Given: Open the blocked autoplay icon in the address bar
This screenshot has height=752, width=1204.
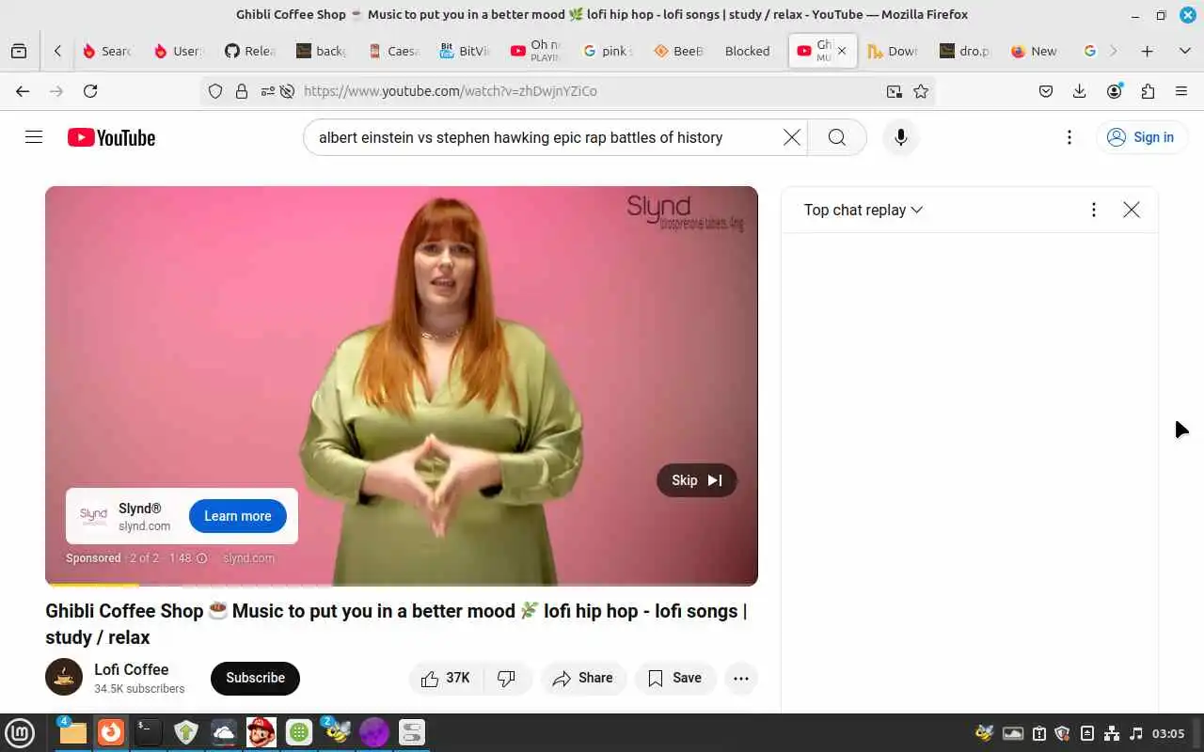Looking at the screenshot, I should (287, 91).
